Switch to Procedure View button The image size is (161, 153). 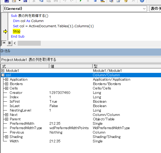point(4,43)
